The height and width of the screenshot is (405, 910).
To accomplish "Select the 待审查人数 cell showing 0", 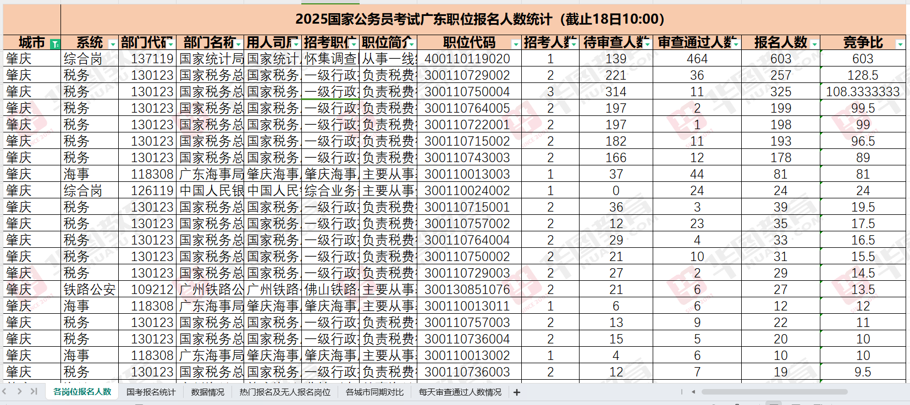I will (616, 191).
